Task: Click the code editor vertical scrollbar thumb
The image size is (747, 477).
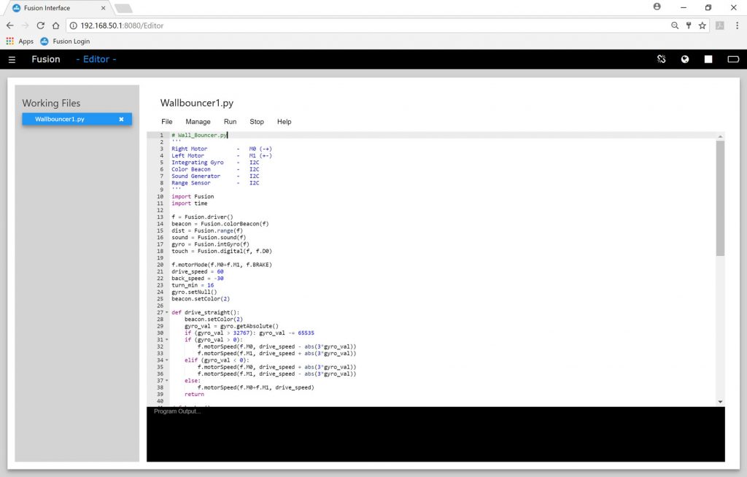Action: pos(720,197)
